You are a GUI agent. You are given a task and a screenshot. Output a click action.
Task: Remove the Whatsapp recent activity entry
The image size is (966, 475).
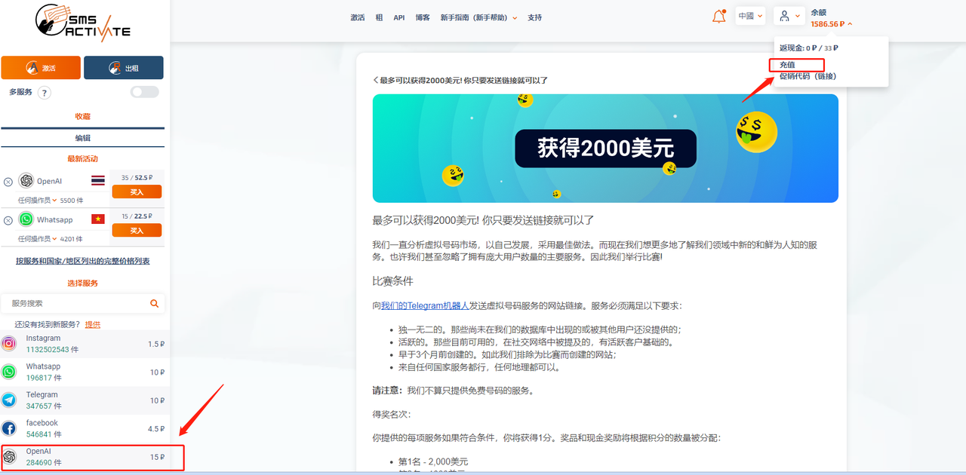point(8,220)
